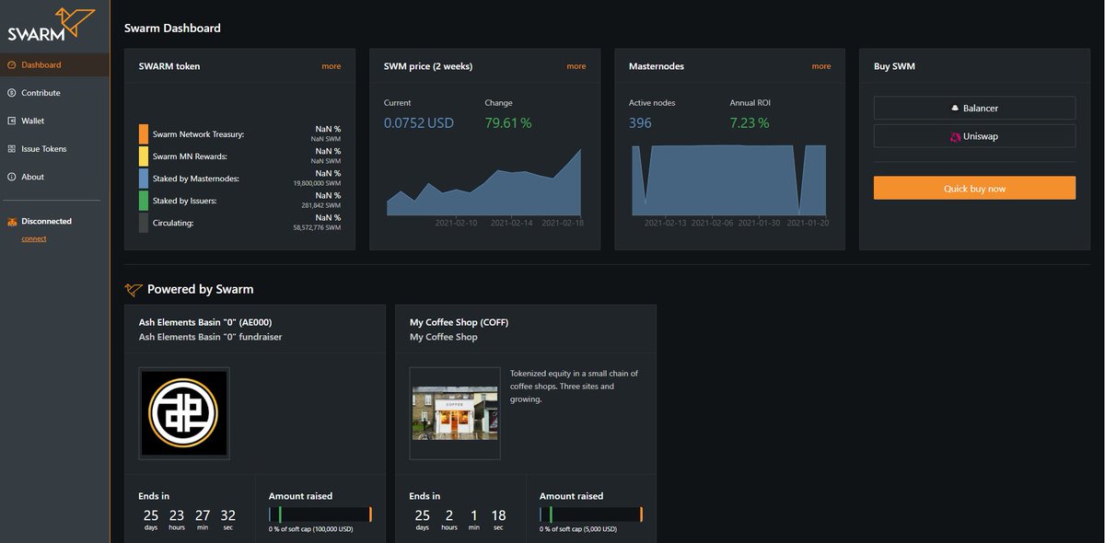Viewport: 1105px width, 543px height.
Task: Open My Coffee Shop photo thumbnail
Action: tap(455, 413)
